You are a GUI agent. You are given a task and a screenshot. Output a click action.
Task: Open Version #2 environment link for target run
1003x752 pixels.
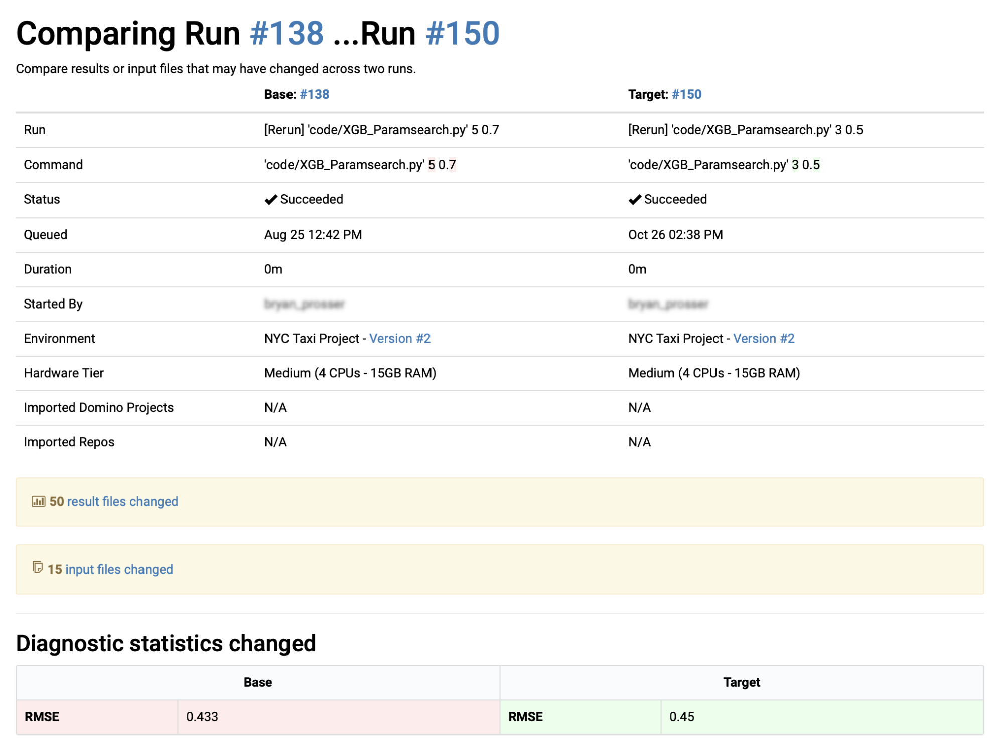(764, 339)
